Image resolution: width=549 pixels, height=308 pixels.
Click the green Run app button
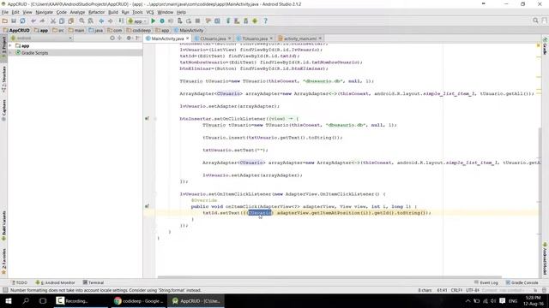coord(154,21)
